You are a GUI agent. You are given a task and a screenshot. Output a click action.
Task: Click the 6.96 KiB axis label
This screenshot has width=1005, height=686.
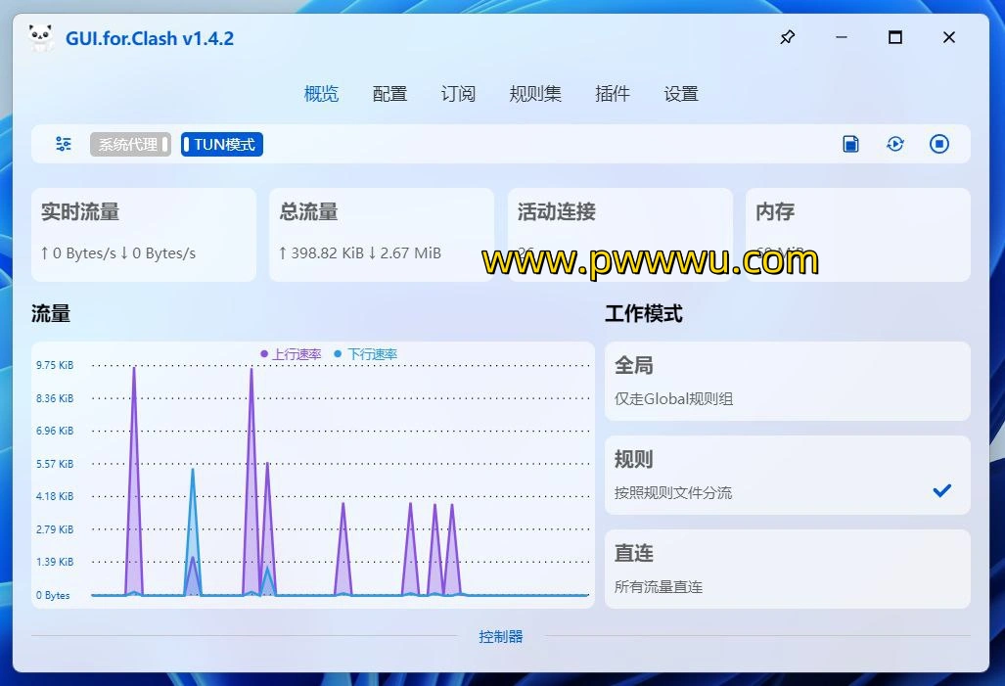pyautogui.click(x=55, y=431)
